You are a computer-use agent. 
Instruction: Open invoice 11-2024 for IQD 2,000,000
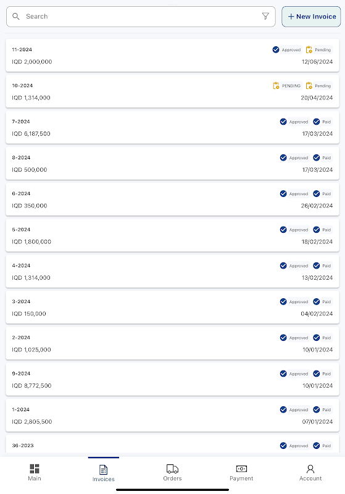(172, 56)
